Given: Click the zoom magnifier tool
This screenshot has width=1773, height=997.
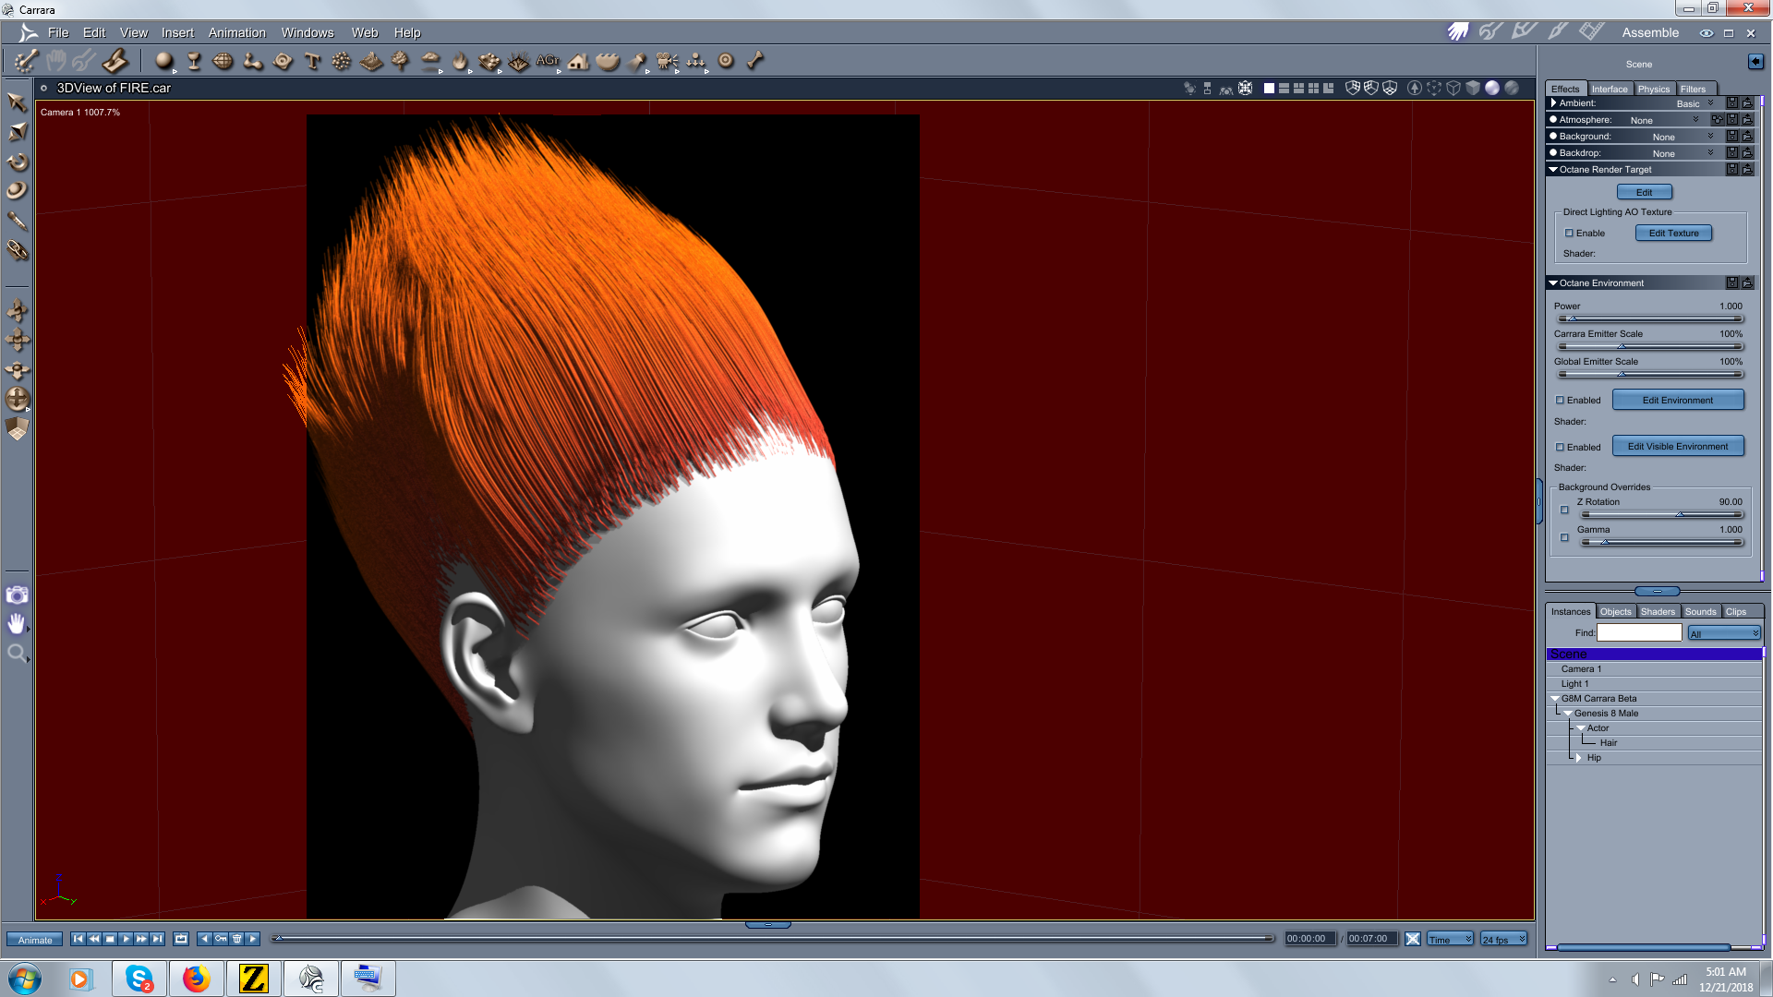Looking at the screenshot, I should coord(17,655).
